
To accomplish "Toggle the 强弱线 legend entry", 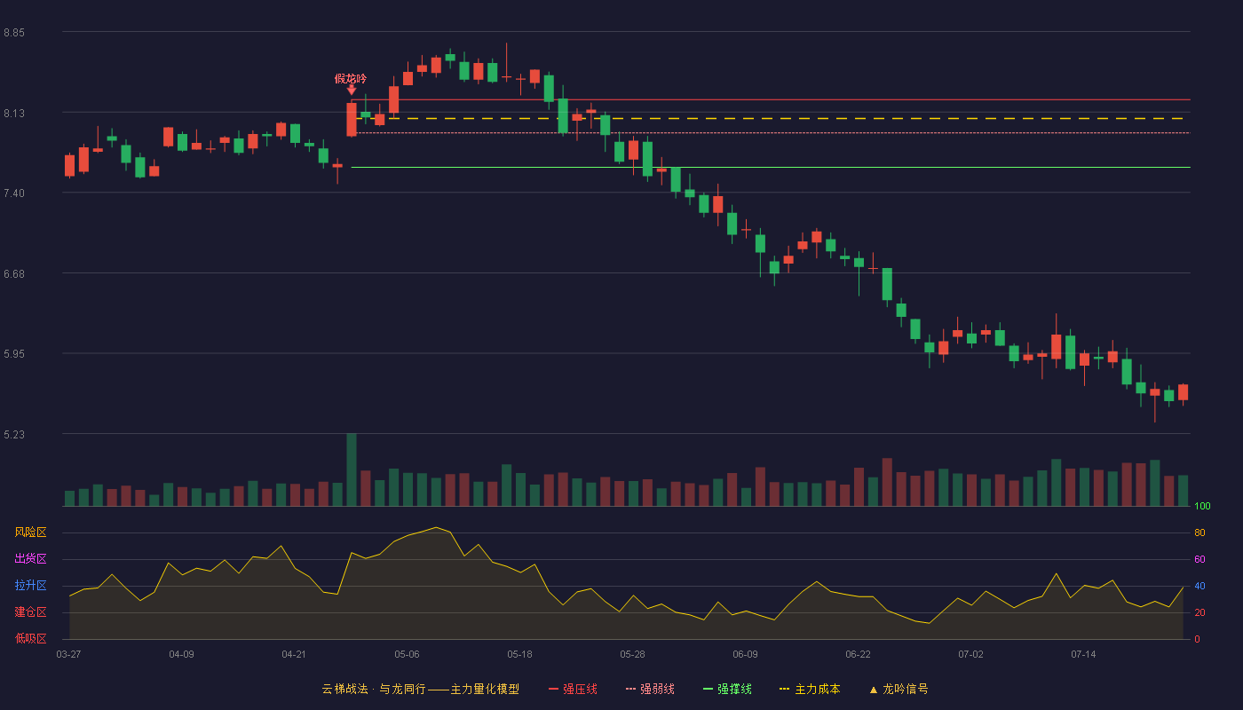I will (650, 690).
